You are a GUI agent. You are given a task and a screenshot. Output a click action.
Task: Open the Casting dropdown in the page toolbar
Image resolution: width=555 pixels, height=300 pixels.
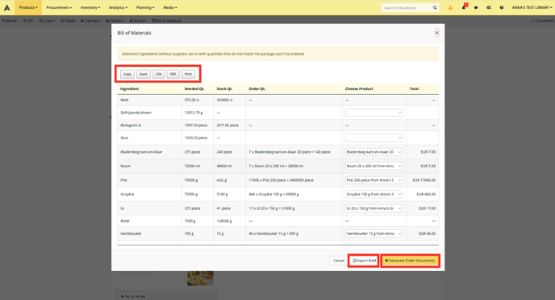click(90, 21)
